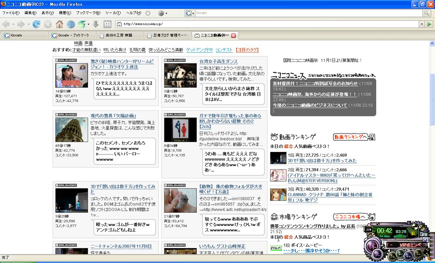
Task: Focus the Google search input field
Action: coord(309,13)
